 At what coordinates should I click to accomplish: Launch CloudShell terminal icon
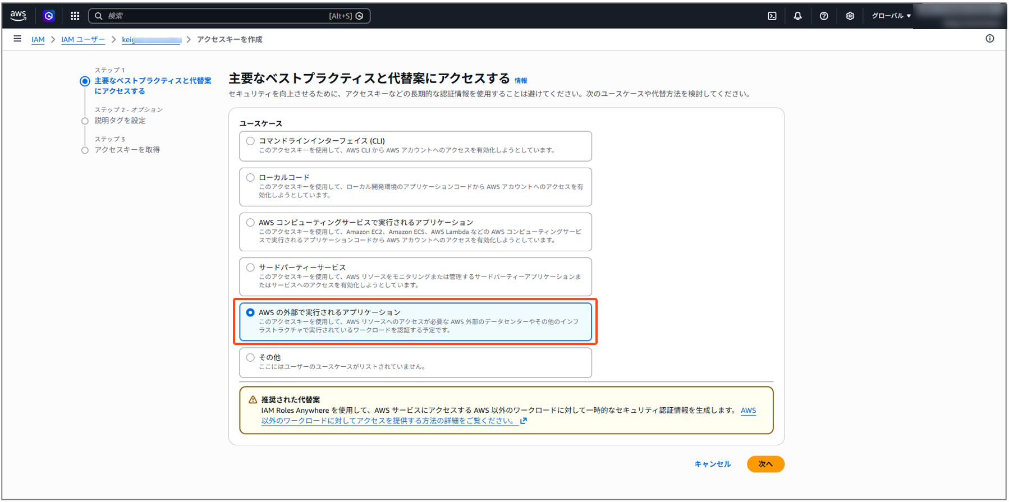click(772, 16)
